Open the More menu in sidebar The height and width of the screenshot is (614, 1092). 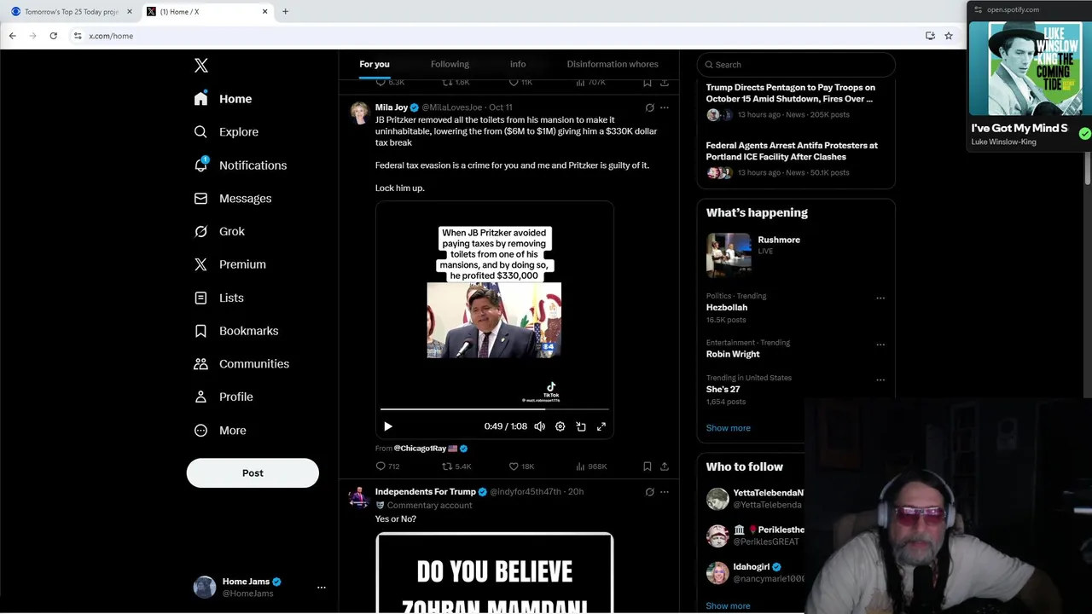tap(220, 431)
